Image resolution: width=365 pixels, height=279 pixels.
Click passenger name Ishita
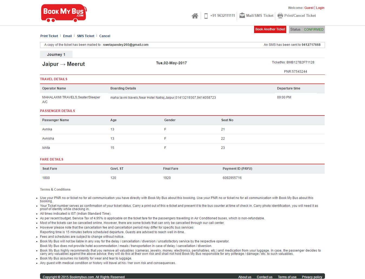pos(46,148)
